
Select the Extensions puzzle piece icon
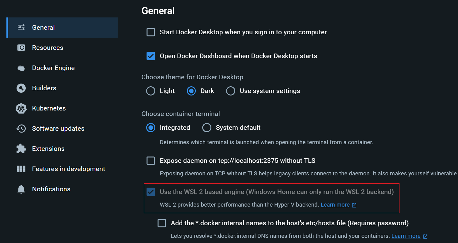(x=21, y=148)
